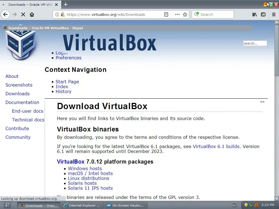Open the browser home page icon
The image size is (279, 209).
[x=32, y=14]
